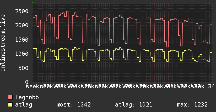Click the 'most: 1042' value
216x112 pixels.
coord(74,105)
